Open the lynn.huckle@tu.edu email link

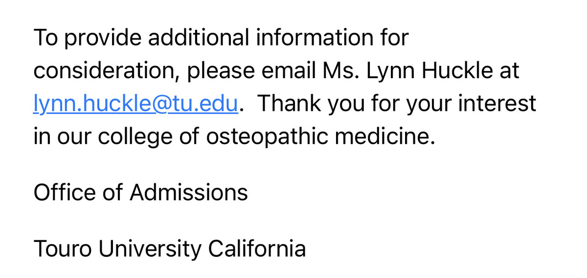135,104
